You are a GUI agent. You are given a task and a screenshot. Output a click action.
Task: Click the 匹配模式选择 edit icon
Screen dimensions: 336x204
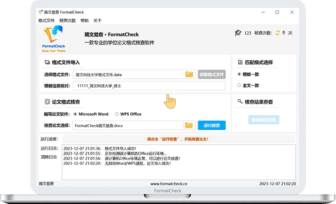pyautogui.click(x=240, y=62)
